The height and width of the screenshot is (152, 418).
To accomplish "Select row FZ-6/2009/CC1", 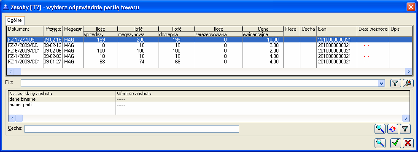I will 209,51.
